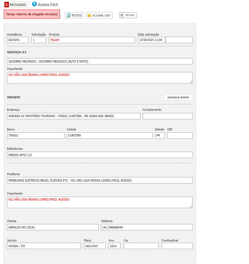
Task: Click the envelope icon for Acionar Chat
Action: pyautogui.click(x=89, y=15)
